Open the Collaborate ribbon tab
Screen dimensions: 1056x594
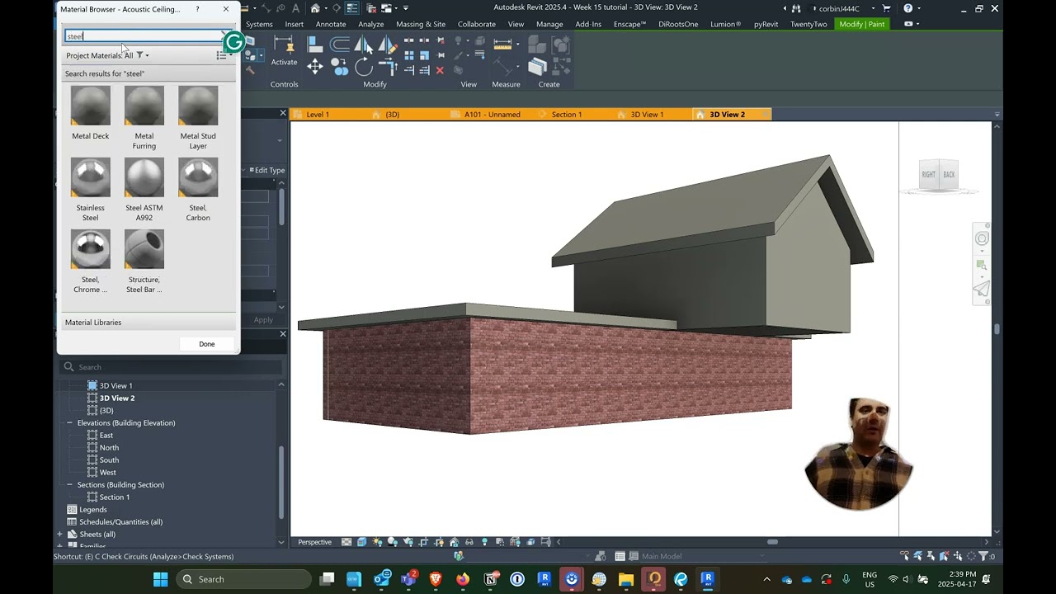477,24
